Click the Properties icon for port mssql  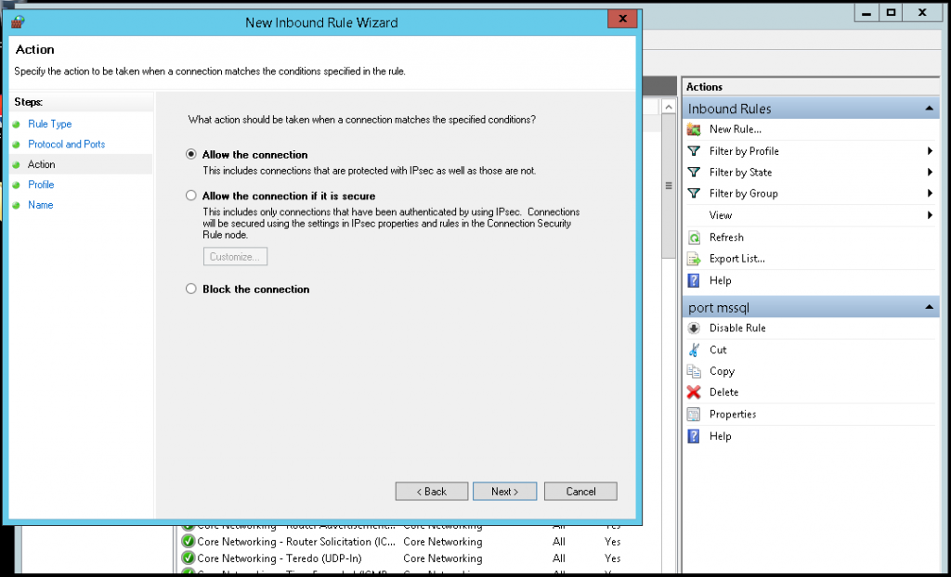(x=694, y=415)
